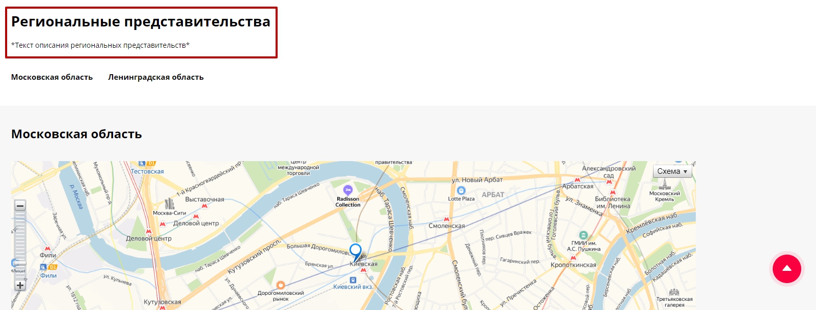This screenshot has height=310, width=816.
Task: Select the Radisson Collection hotel marker
Action: tap(348, 191)
